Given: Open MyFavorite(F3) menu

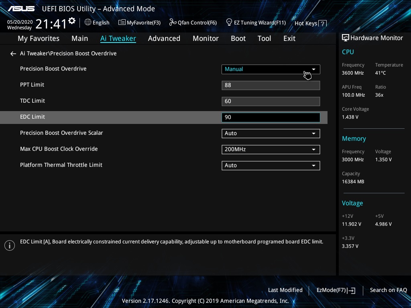Looking at the screenshot, I should click(144, 23).
